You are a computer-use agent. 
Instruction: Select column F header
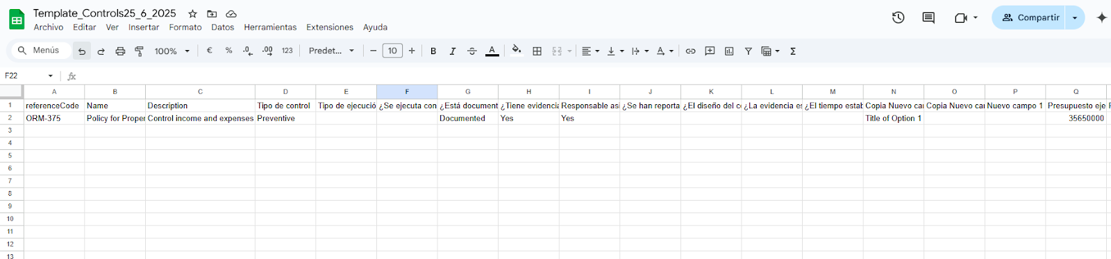[407, 92]
